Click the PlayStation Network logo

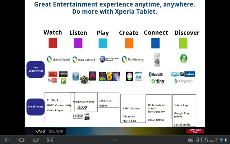(x=109, y=59)
